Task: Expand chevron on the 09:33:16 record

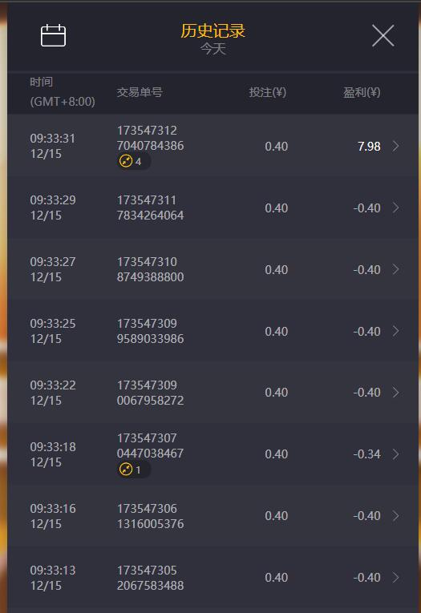Action: click(x=395, y=516)
